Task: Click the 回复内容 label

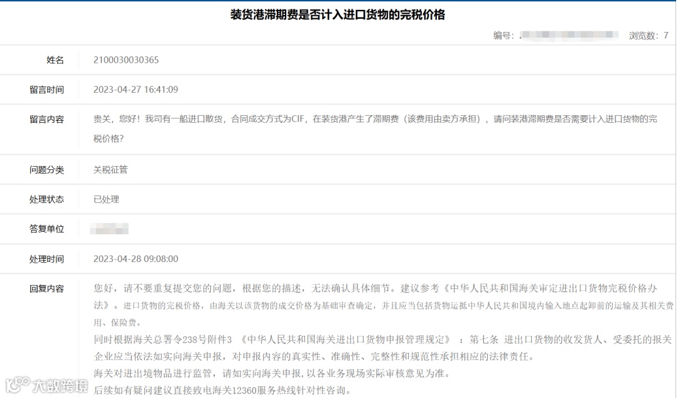Action: click(x=46, y=289)
